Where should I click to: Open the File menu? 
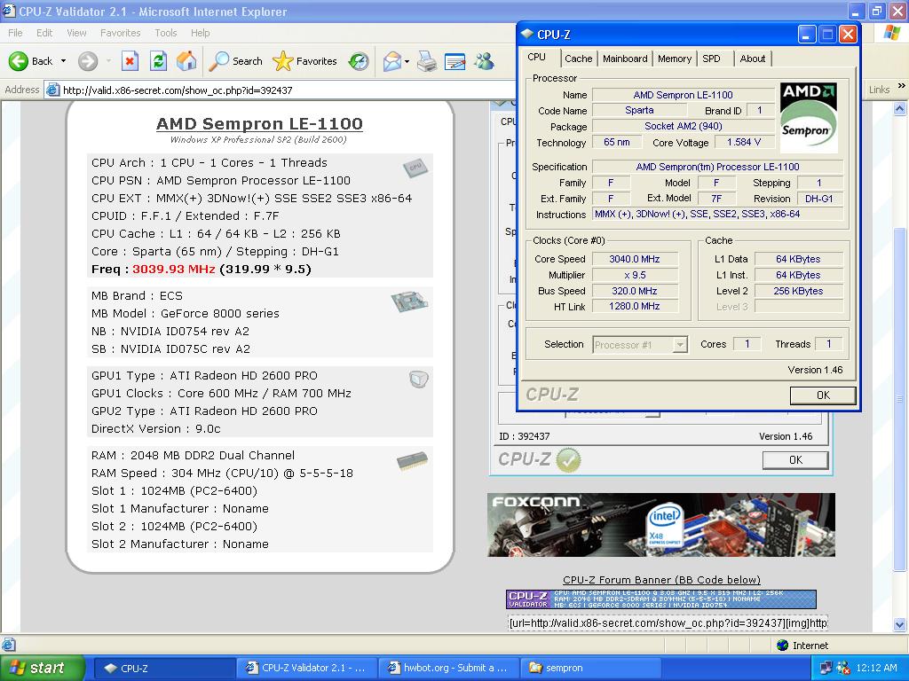click(15, 33)
